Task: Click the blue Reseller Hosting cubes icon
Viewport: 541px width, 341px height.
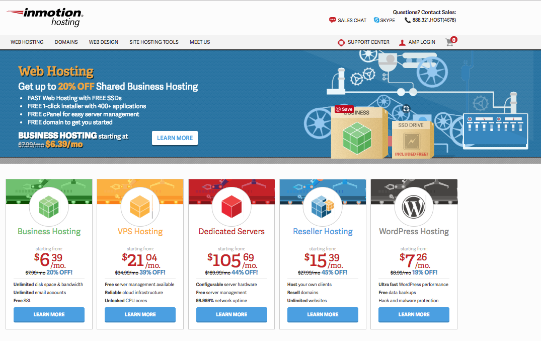Action: click(x=323, y=207)
